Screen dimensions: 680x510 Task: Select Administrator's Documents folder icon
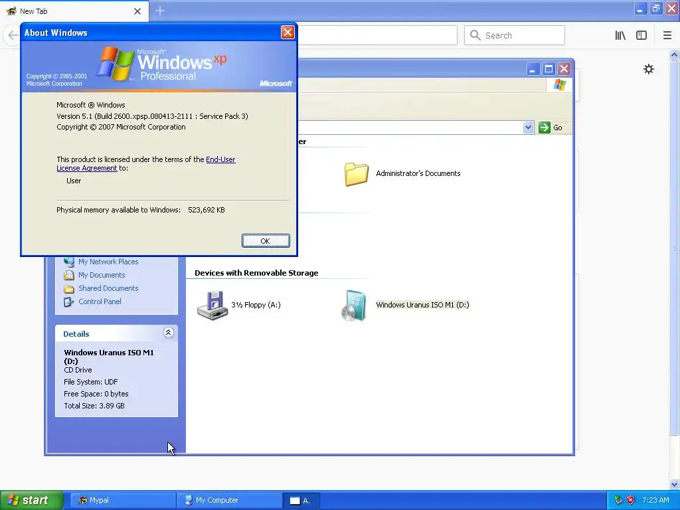click(x=356, y=174)
